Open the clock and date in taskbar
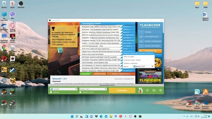 [x=204, y=116]
